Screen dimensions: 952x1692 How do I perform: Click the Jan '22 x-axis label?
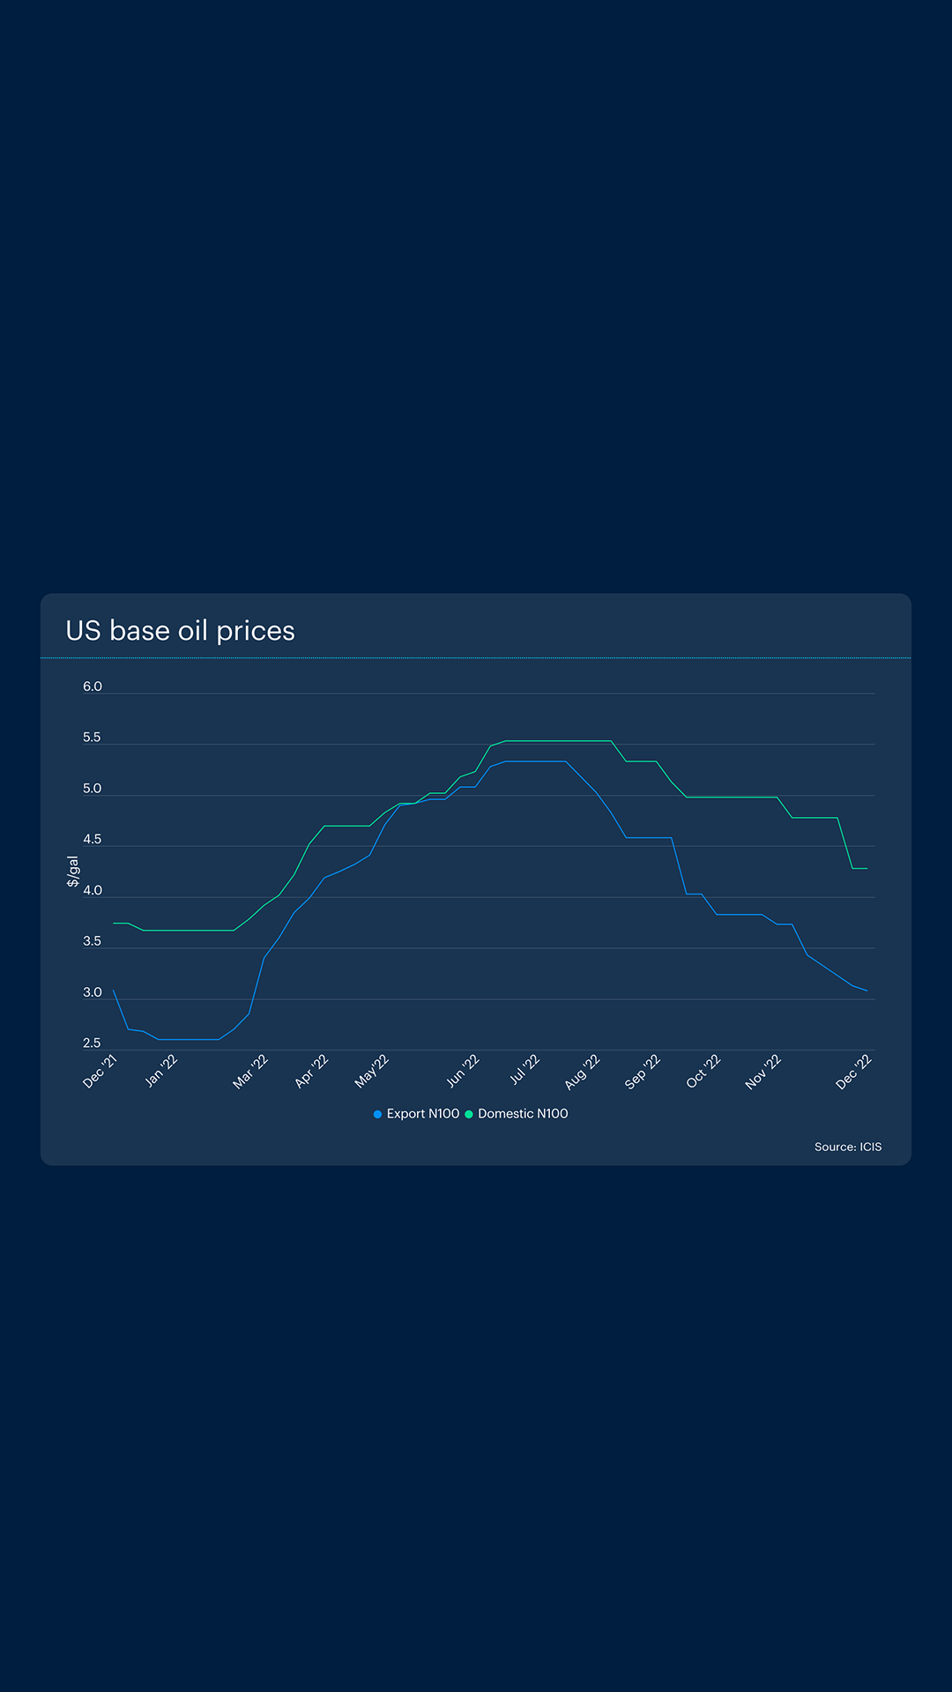tap(161, 1071)
